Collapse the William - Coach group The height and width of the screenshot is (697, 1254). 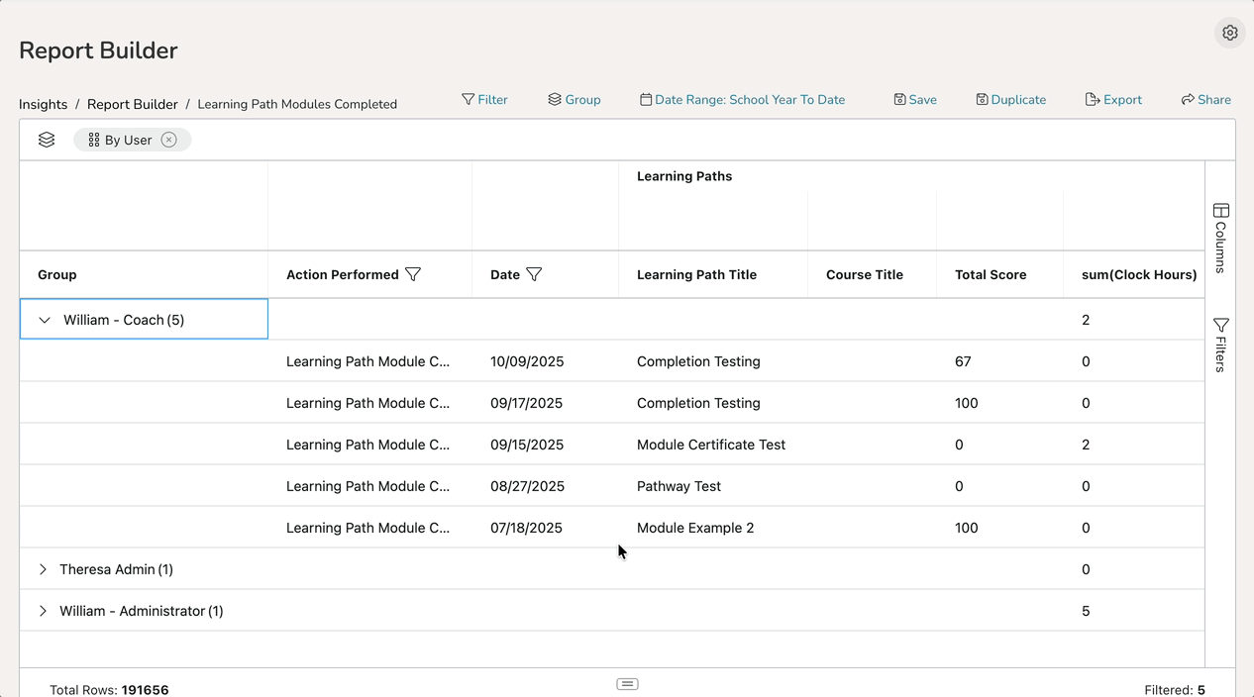[45, 320]
